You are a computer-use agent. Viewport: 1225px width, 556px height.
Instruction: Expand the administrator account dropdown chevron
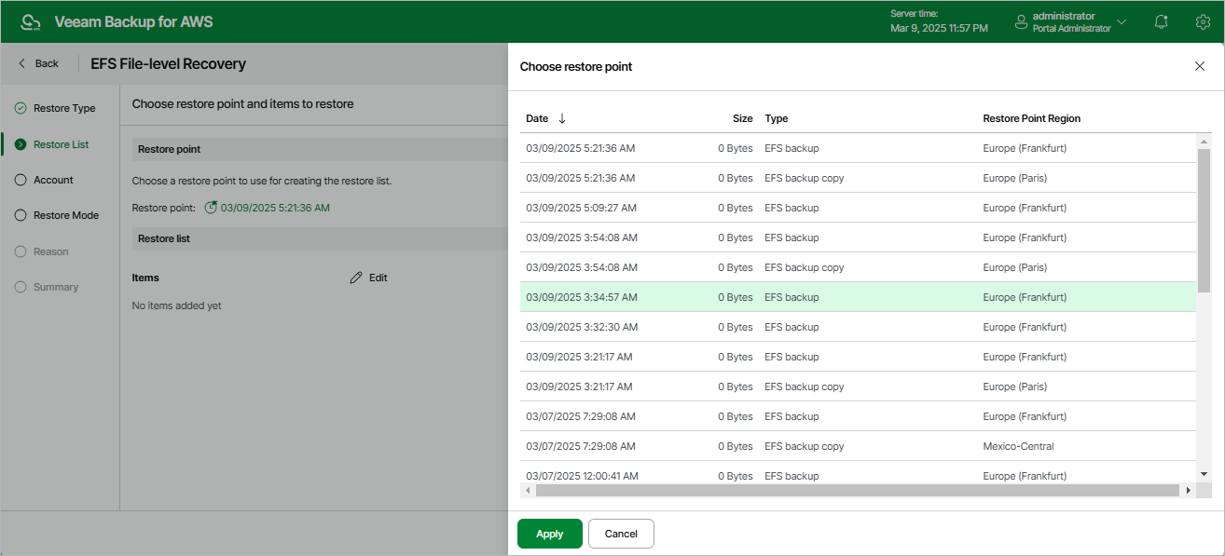point(1122,21)
